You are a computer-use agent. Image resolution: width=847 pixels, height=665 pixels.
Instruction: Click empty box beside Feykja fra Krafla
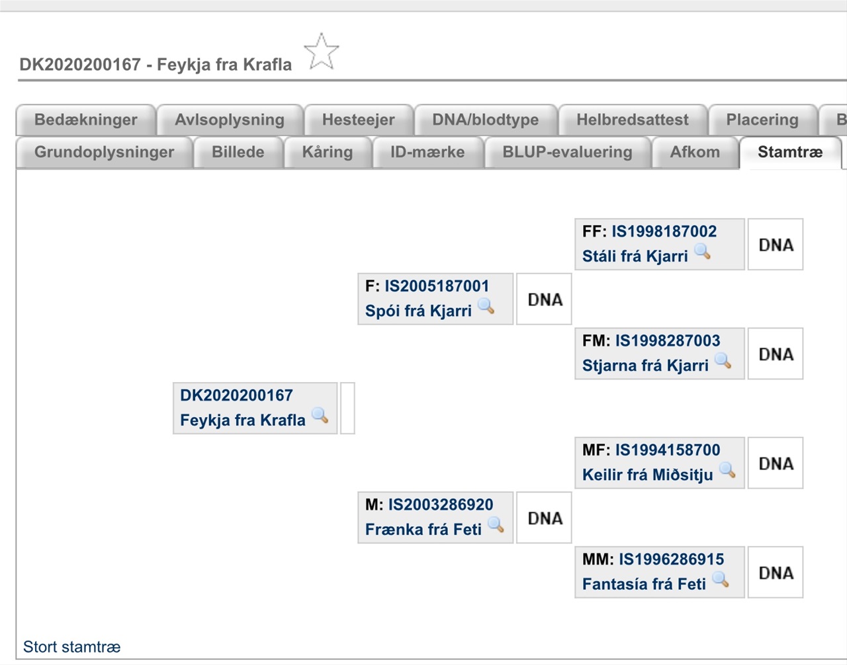coord(347,409)
